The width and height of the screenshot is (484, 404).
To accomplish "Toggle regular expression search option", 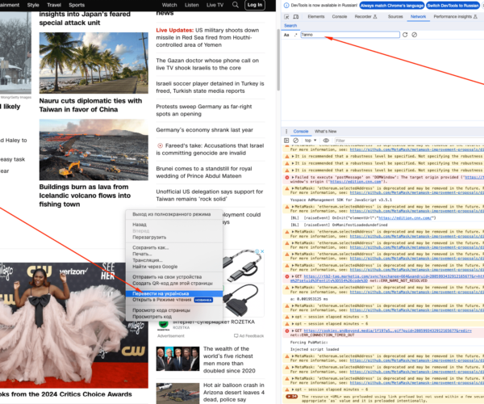I will pyautogui.click(x=294, y=35).
